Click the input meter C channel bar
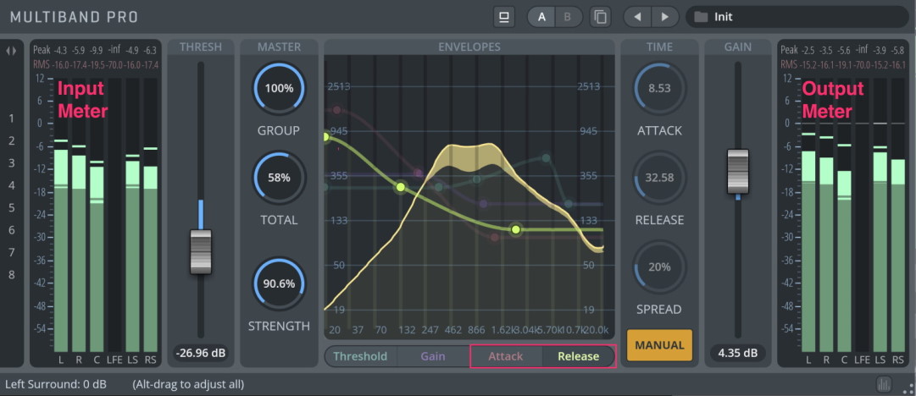The image size is (916, 396). 97,259
